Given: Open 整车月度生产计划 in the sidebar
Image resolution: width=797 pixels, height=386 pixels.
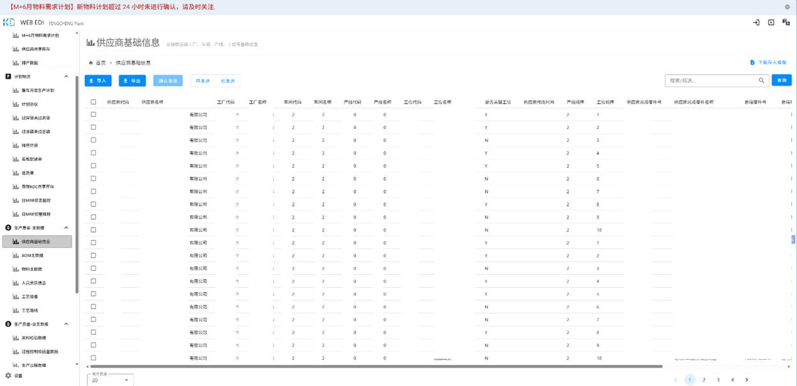Looking at the screenshot, I should tap(38, 90).
